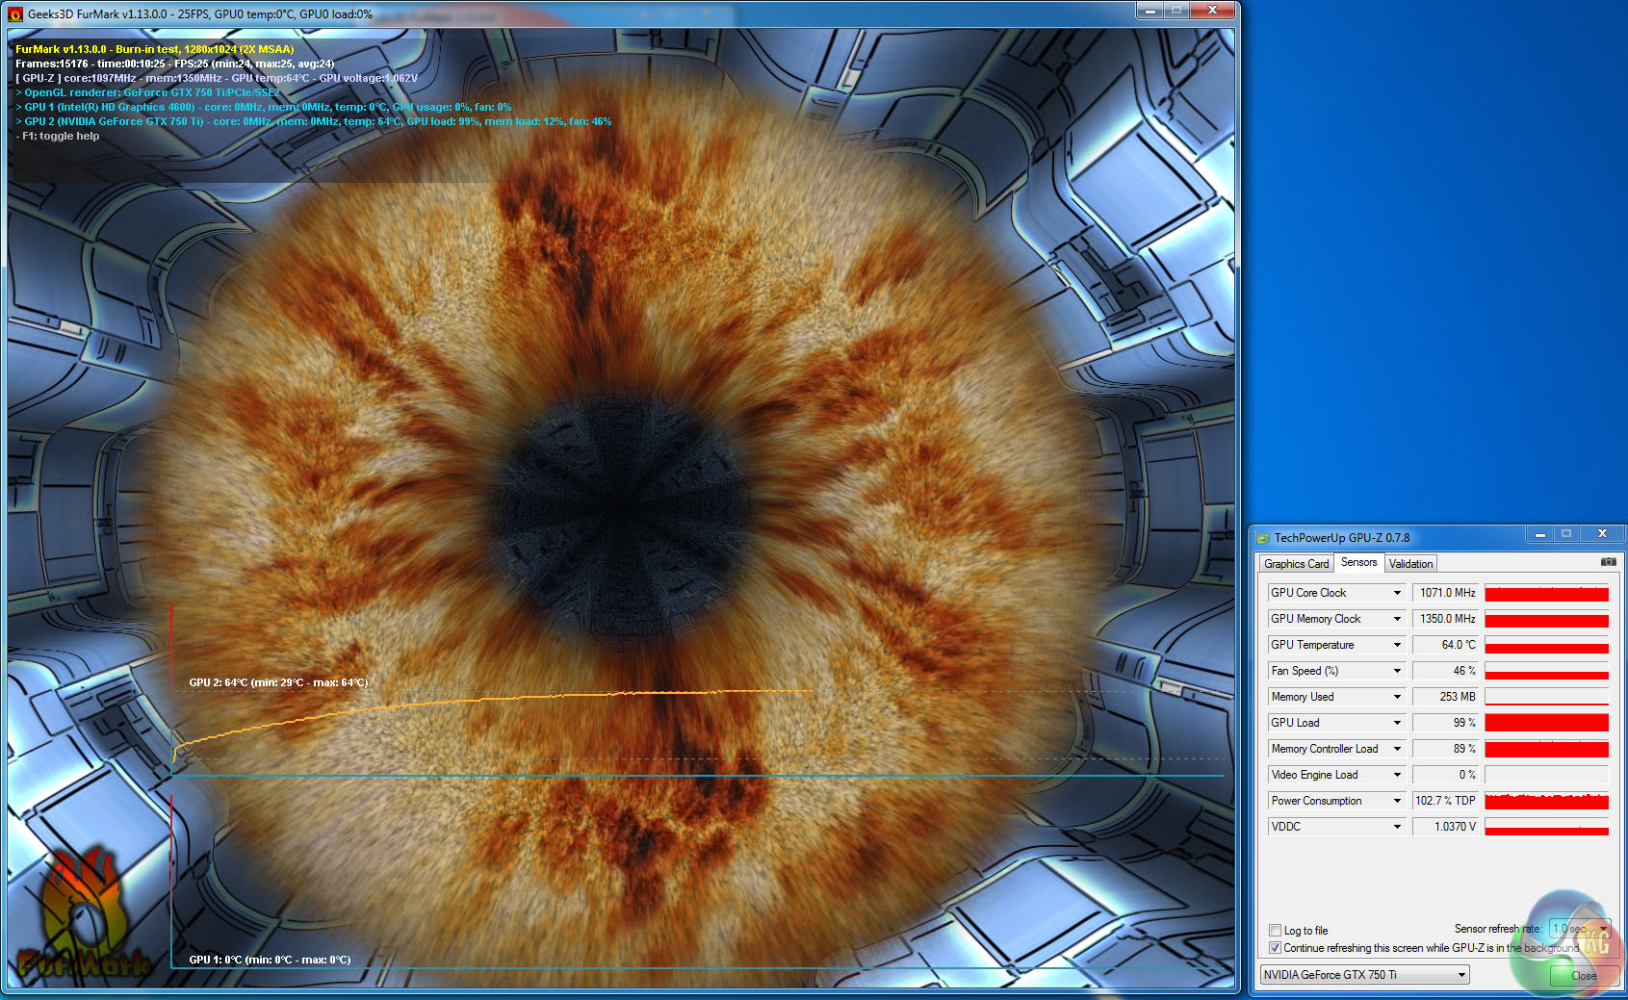Click the 89 % memory controller load value
This screenshot has width=1628, height=1000.
[1445, 749]
